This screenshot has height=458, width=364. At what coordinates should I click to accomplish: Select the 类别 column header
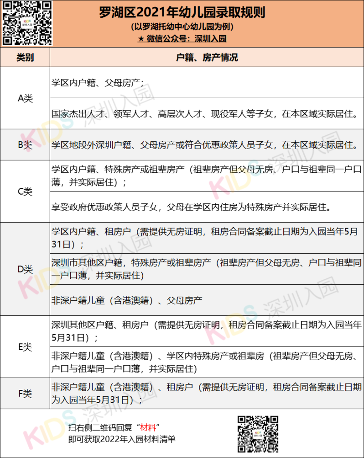(25, 57)
